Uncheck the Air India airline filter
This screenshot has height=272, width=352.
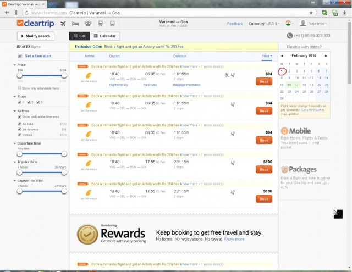tap(20, 124)
